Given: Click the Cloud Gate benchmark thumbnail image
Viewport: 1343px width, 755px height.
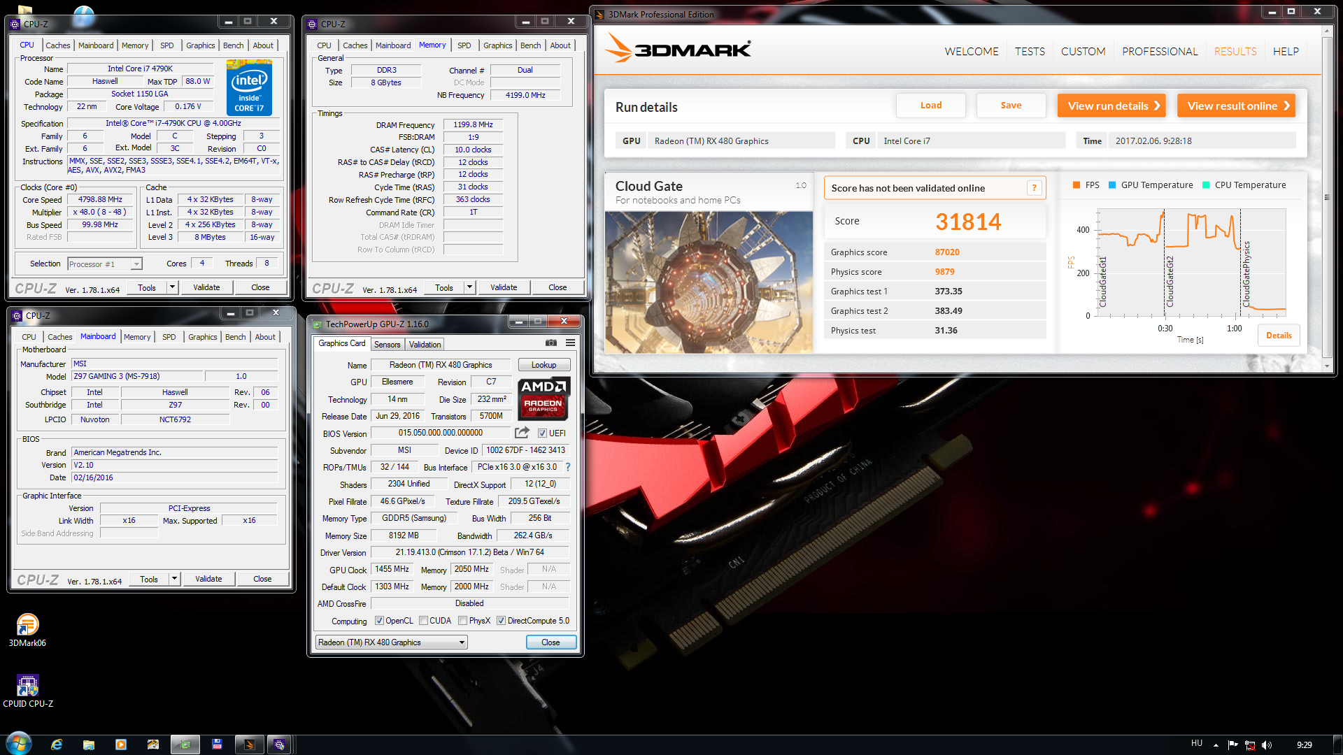Looking at the screenshot, I should pos(709,282).
